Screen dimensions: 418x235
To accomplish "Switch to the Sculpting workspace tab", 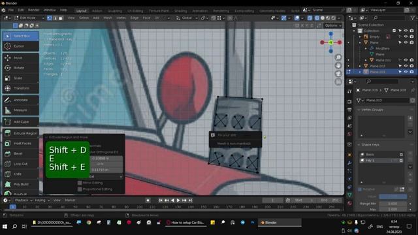I will (x=115, y=11).
